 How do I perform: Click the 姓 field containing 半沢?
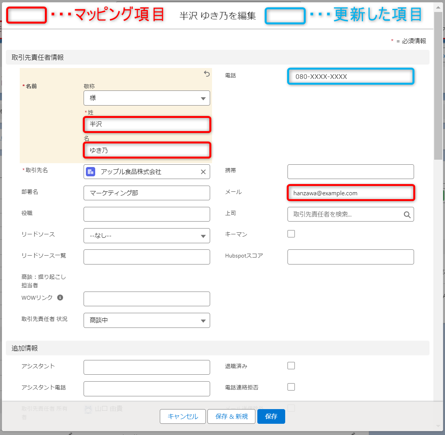pos(147,125)
